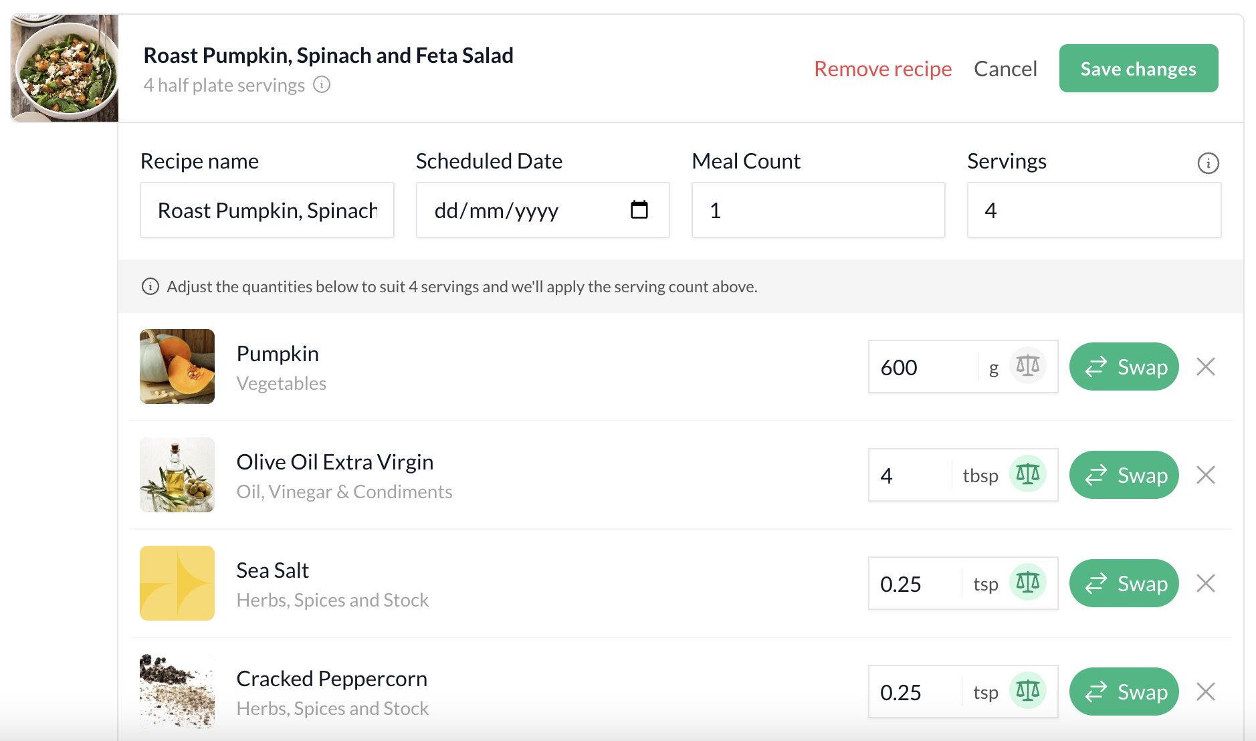The height and width of the screenshot is (741, 1256).
Task: Click the Cracked Peppercorn ingredient image
Action: click(x=177, y=692)
